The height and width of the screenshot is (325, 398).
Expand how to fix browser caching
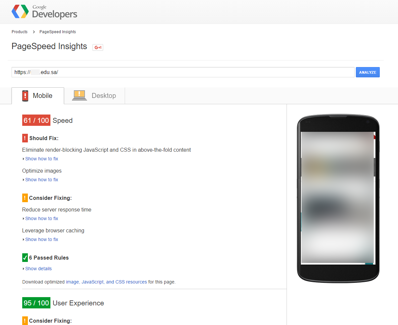point(41,239)
